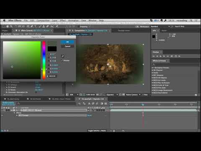Select the R red radio button
The image size is (201, 151).
pyautogui.click(x=49, y=65)
